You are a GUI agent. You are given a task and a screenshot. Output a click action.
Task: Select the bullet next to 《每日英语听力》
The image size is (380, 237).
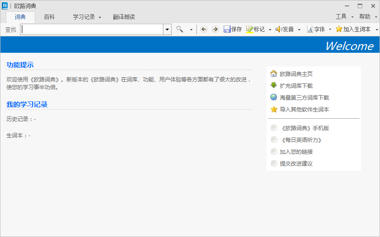pos(274,140)
